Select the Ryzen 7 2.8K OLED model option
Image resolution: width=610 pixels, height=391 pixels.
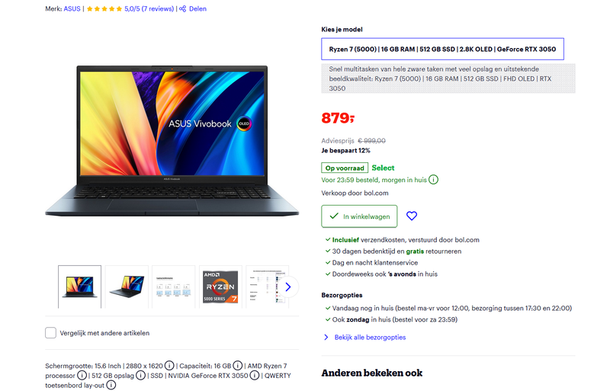pos(442,49)
